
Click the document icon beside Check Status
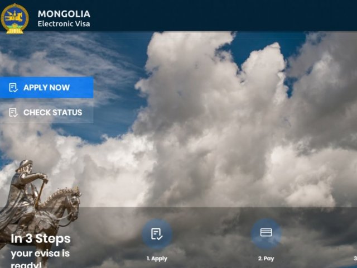(x=13, y=112)
